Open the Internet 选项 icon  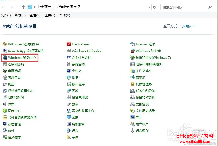click(x=133, y=44)
